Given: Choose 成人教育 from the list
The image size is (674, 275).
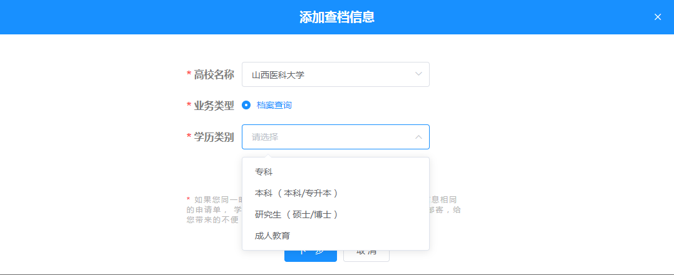Looking at the screenshot, I should (272, 236).
